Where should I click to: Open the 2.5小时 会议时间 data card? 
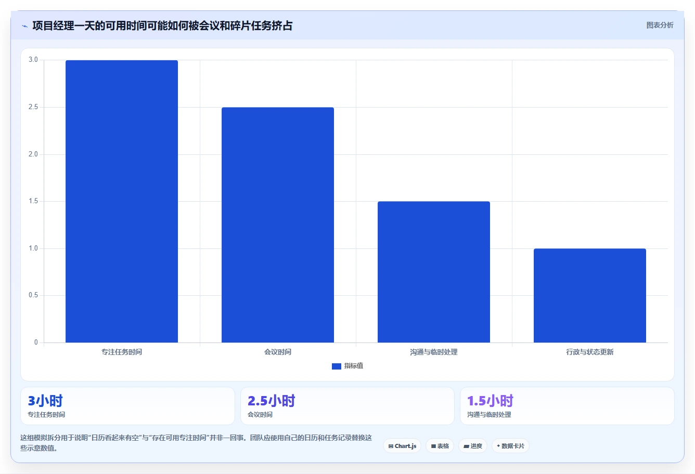point(347,406)
